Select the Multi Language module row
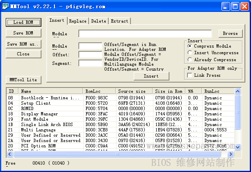 (x=121, y=130)
